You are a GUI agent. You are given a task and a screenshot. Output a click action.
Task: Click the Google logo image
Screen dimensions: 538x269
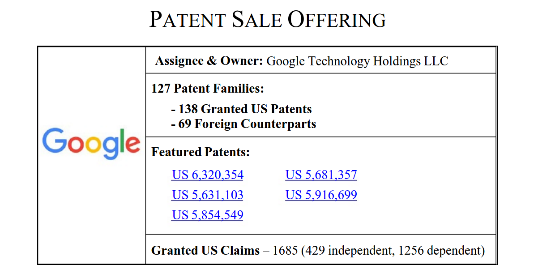91,143
